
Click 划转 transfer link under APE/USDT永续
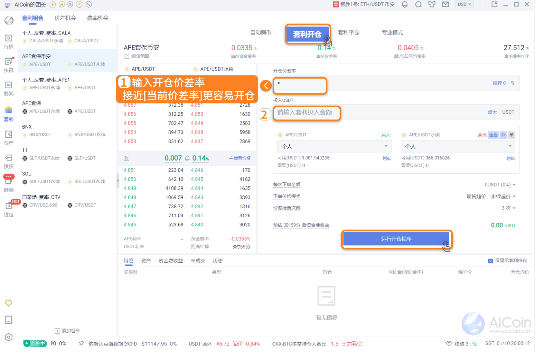tap(511, 158)
